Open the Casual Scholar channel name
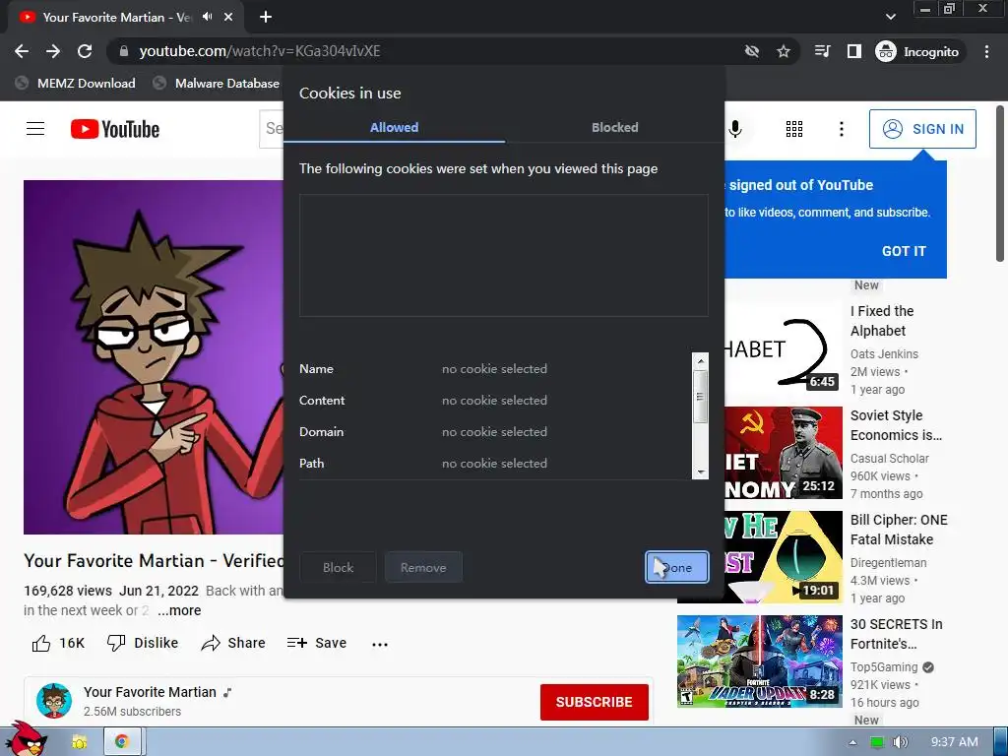Image resolution: width=1008 pixels, height=756 pixels. point(889,459)
